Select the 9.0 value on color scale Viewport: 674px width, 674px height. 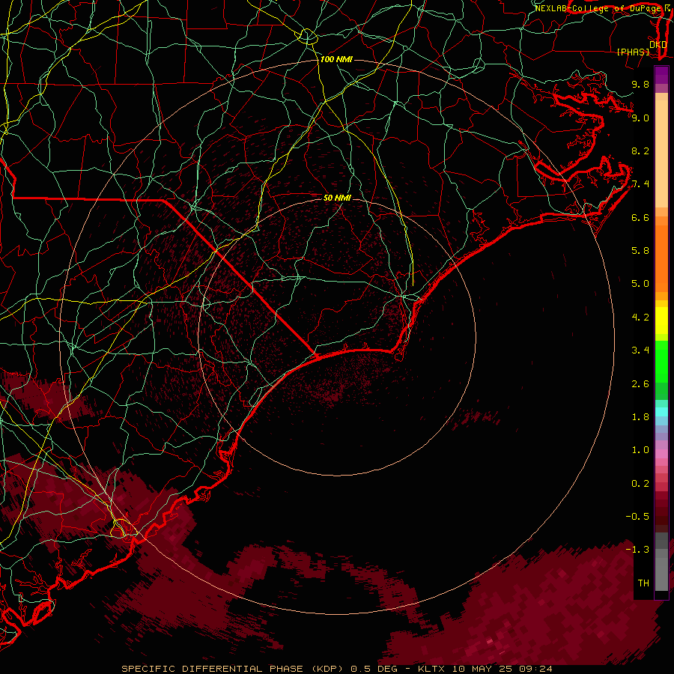pyautogui.click(x=640, y=118)
